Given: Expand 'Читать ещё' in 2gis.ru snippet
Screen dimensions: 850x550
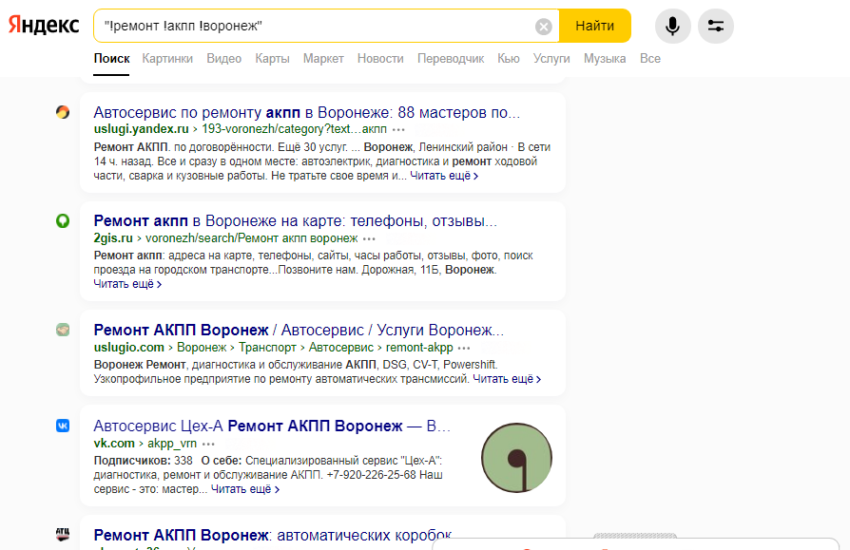Looking at the screenshot, I should click(127, 284).
